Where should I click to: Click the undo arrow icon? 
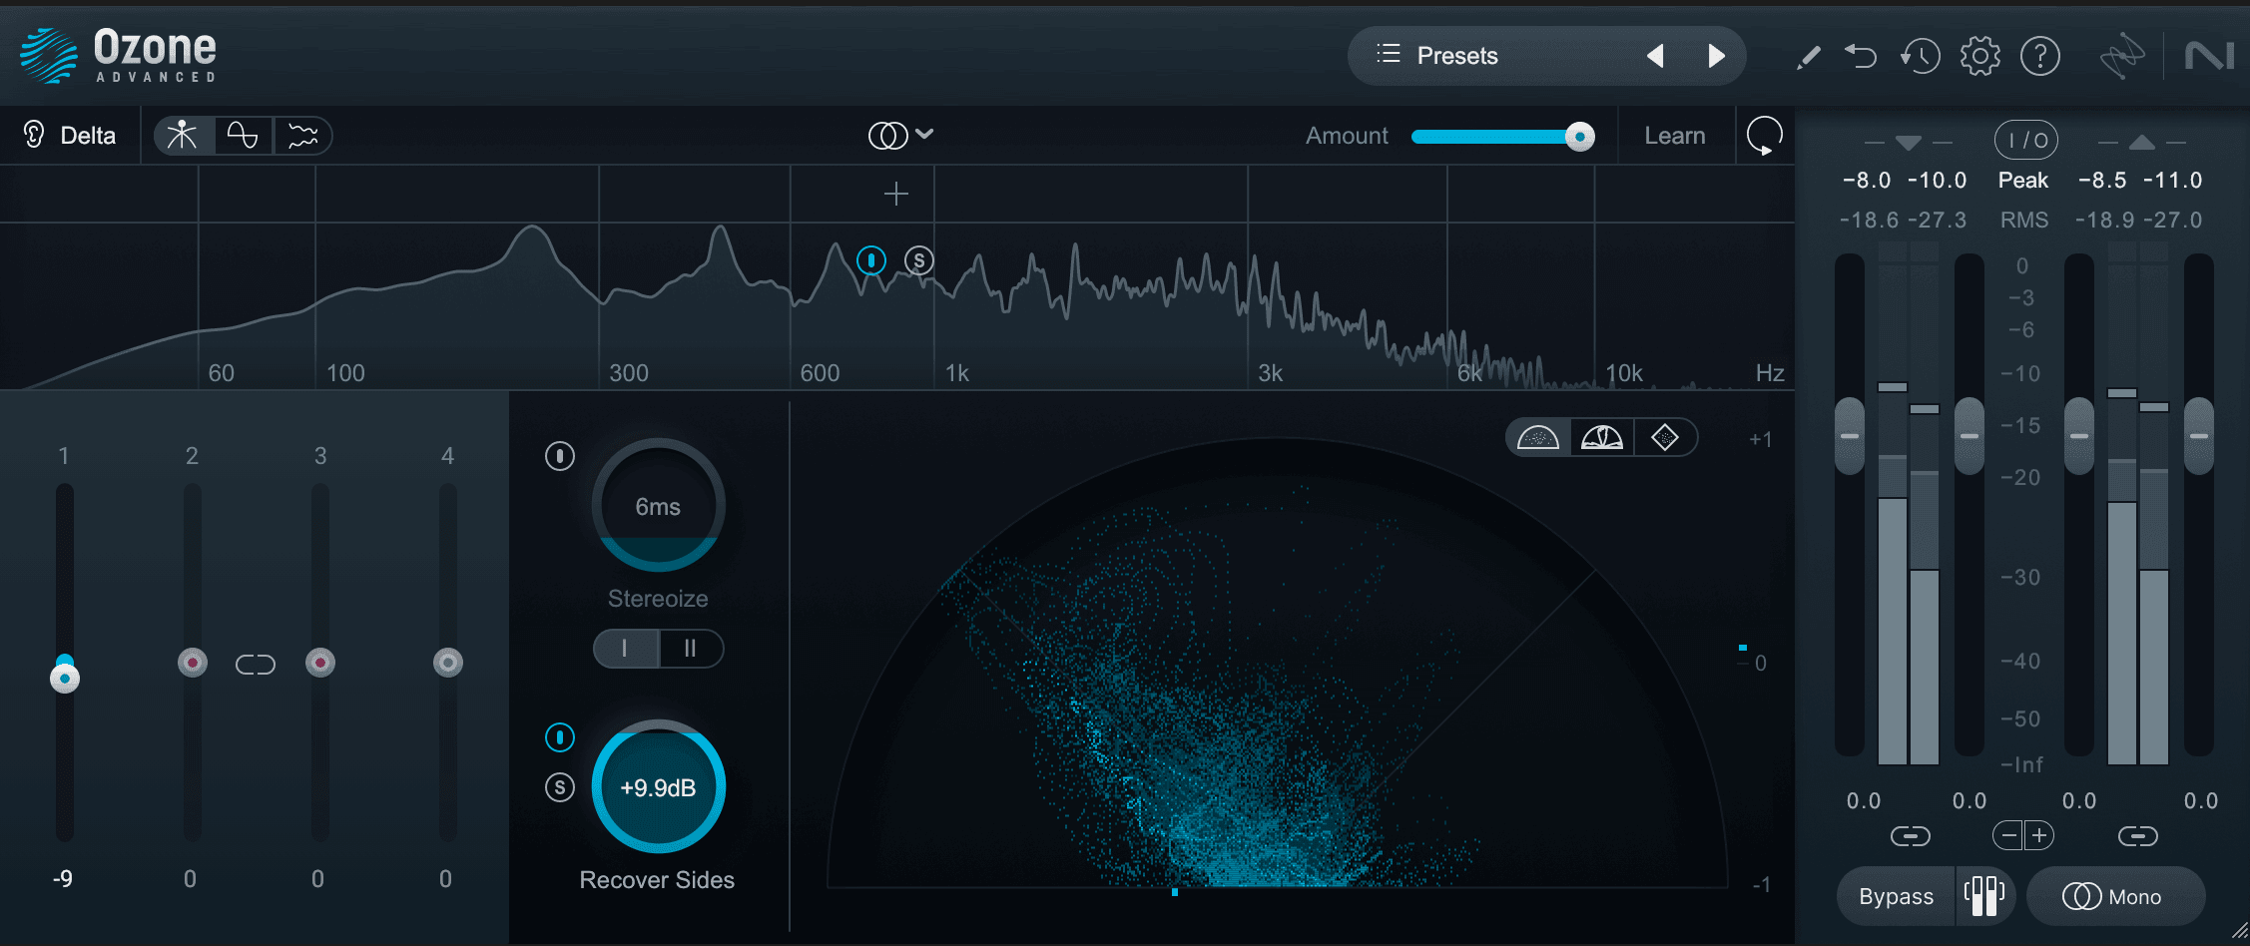pyautogui.click(x=1861, y=56)
